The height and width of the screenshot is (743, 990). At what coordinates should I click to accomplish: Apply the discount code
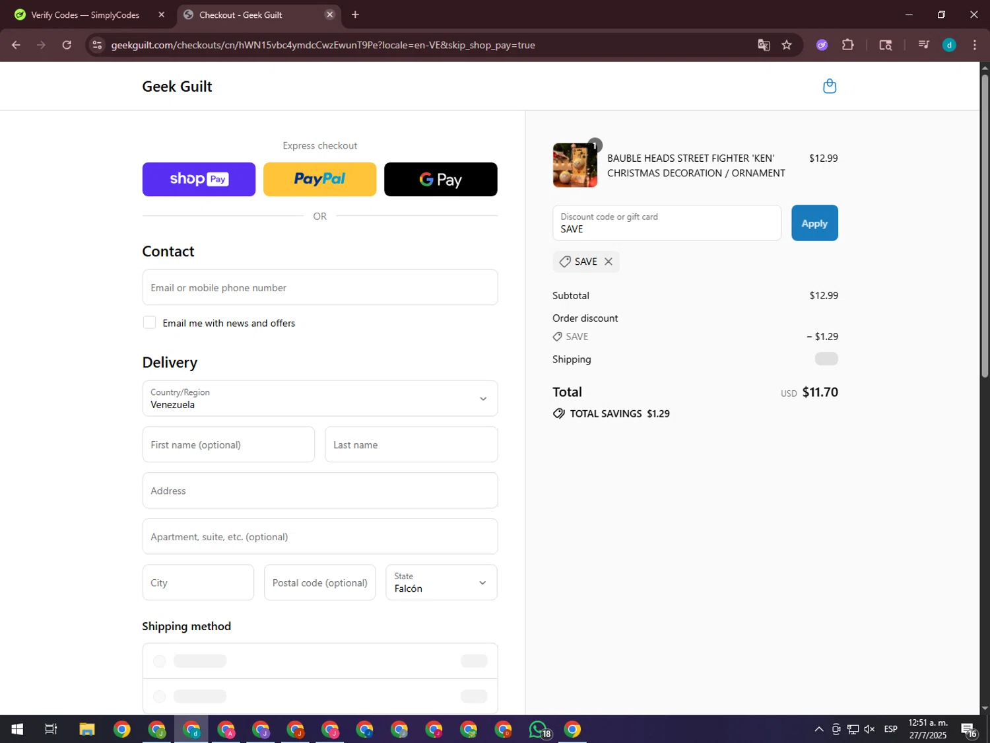[814, 223]
